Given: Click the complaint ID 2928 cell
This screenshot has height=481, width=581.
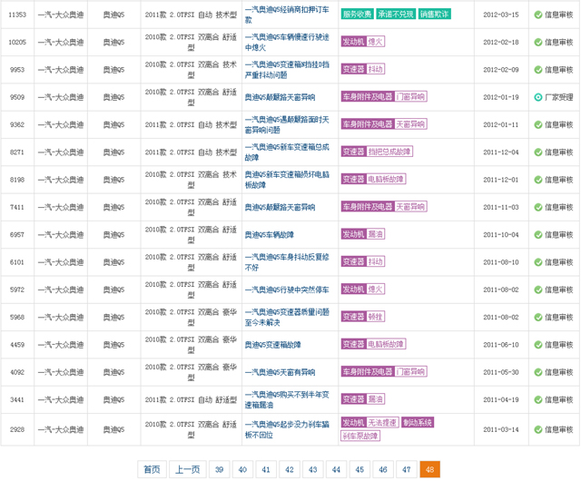Looking at the screenshot, I should [17, 429].
